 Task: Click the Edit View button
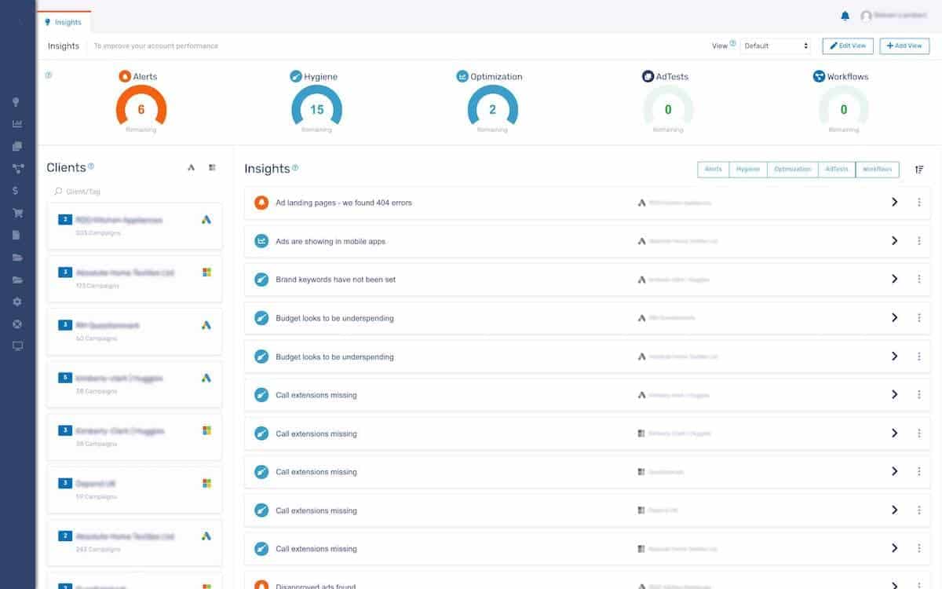point(848,46)
